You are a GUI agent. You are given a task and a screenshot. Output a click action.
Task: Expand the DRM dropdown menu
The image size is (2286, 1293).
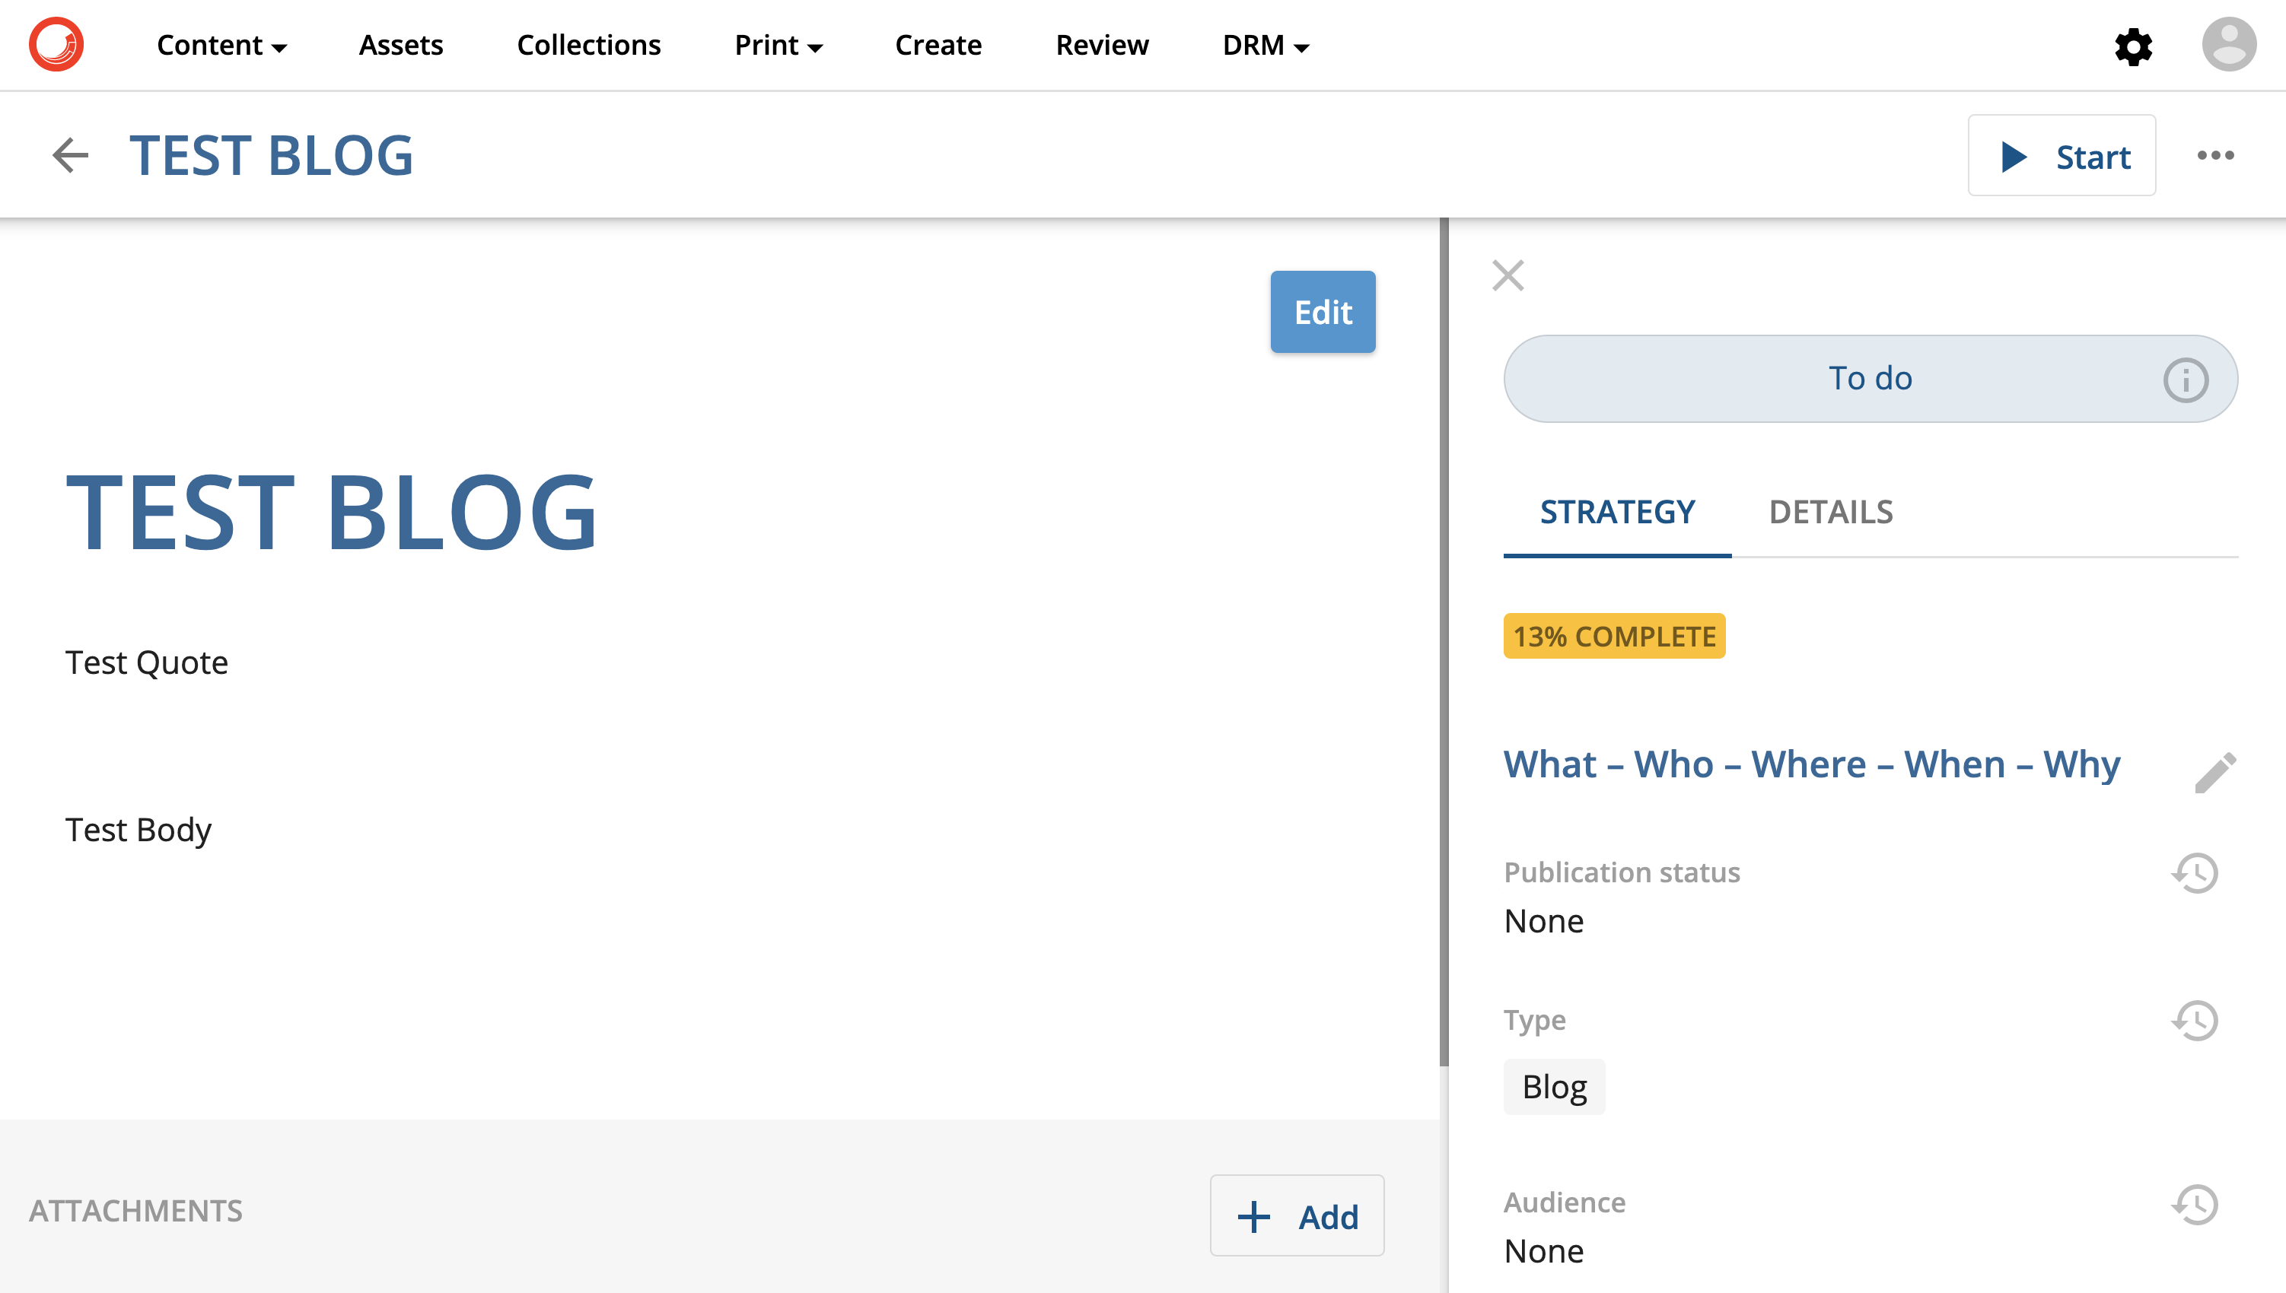[x=1266, y=44]
